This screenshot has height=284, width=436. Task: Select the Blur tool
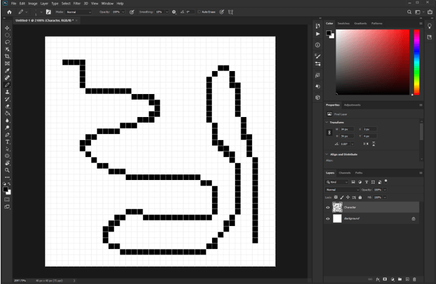coord(7,120)
